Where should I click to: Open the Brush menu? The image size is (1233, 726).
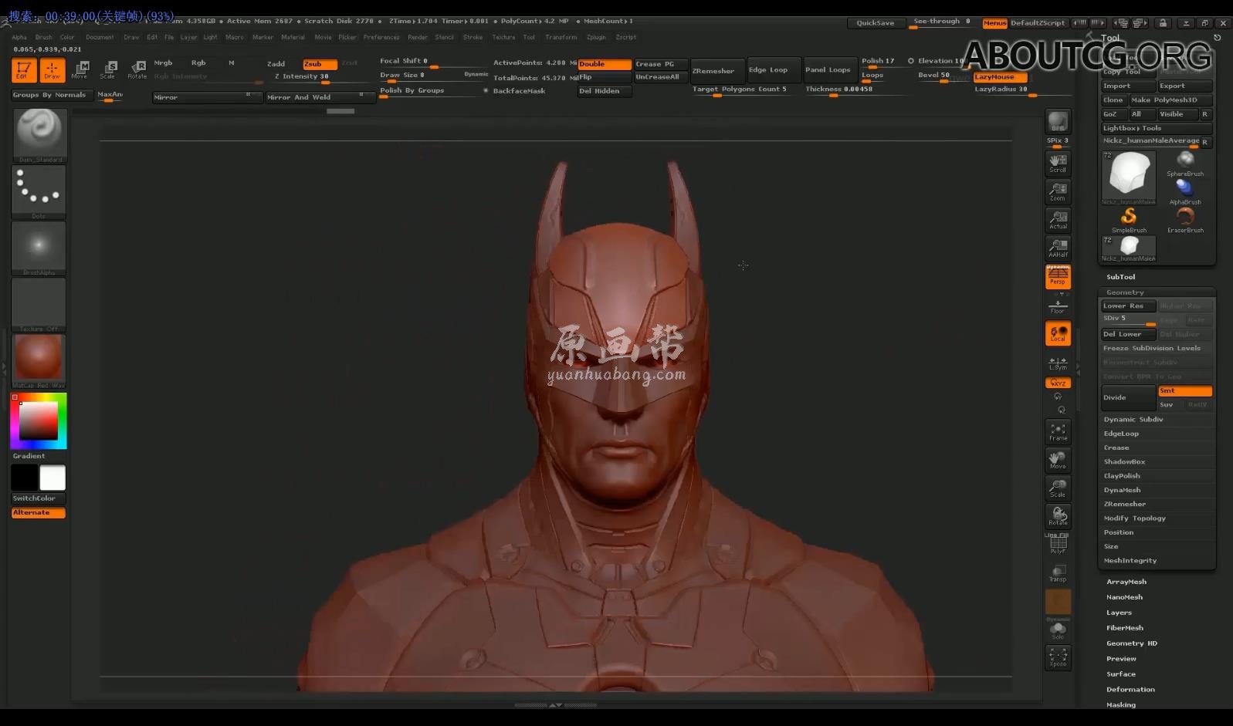[x=44, y=37]
